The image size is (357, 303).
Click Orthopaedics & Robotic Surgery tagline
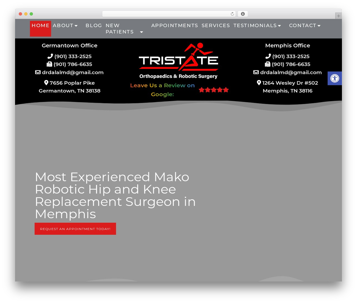pyautogui.click(x=178, y=76)
